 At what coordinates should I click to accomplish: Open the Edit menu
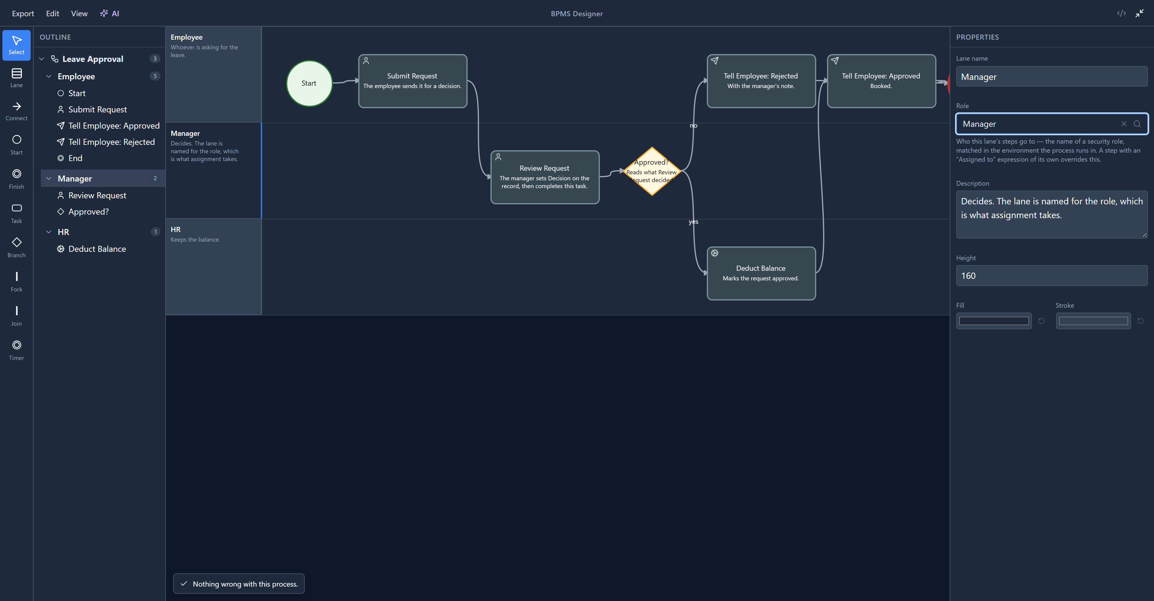pos(52,14)
